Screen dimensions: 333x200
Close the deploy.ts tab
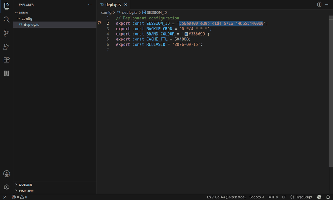coord(126,4)
